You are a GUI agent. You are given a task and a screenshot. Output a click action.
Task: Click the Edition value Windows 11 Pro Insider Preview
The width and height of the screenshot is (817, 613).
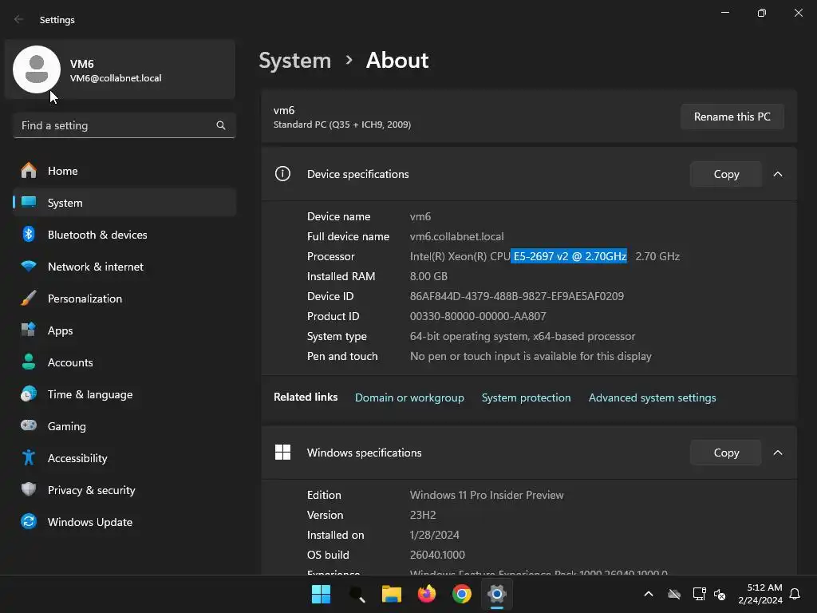point(487,495)
